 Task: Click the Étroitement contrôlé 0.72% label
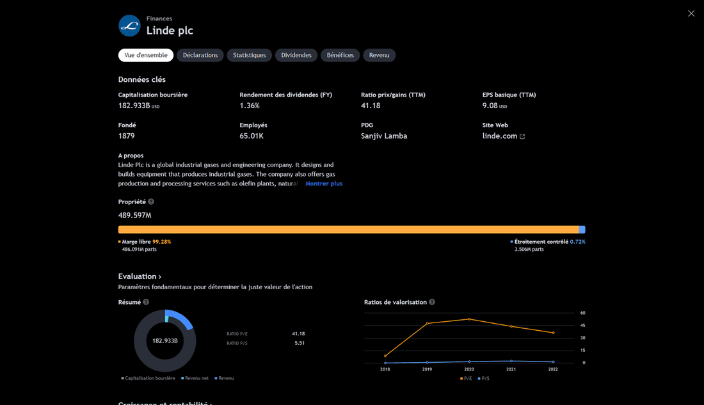548,242
